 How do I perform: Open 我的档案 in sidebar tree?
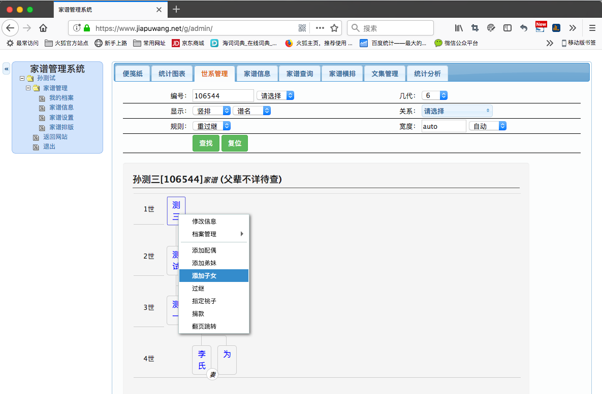(x=61, y=98)
